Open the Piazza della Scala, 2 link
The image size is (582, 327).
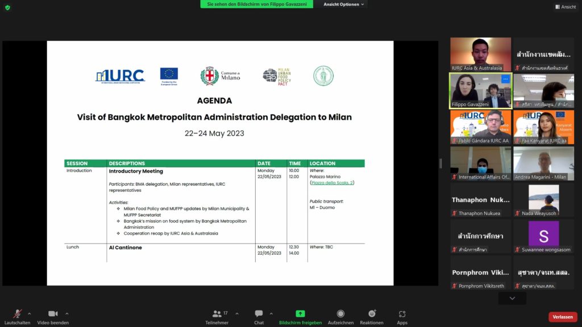click(332, 183)
